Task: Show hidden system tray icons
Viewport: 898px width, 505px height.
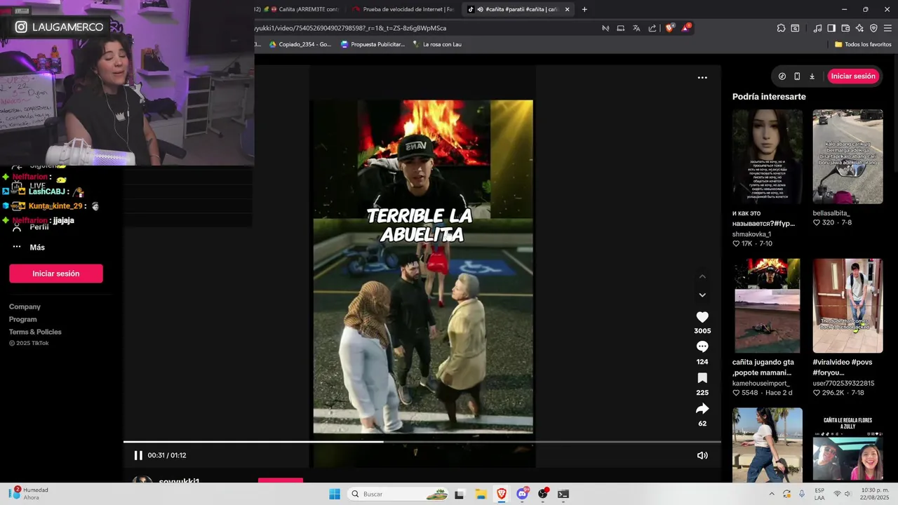Action: click(772, 494)
